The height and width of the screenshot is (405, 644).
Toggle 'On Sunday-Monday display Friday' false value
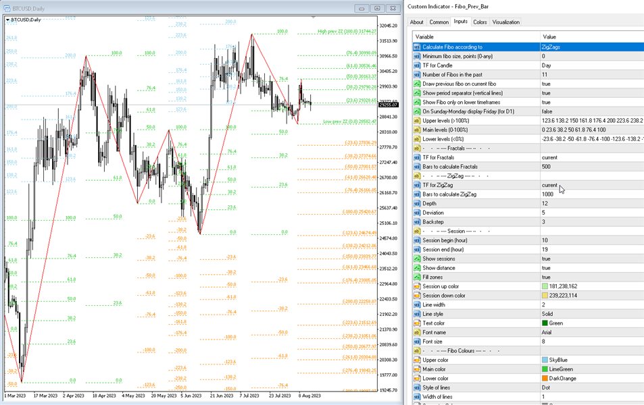[x=547, y=111]
